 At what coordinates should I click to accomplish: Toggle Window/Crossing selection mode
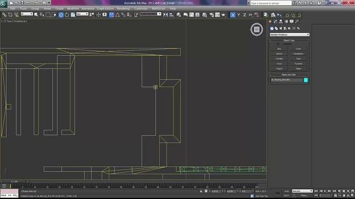54,15
